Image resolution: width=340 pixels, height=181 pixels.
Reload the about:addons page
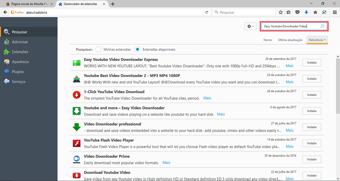click(x=207, y=13)
